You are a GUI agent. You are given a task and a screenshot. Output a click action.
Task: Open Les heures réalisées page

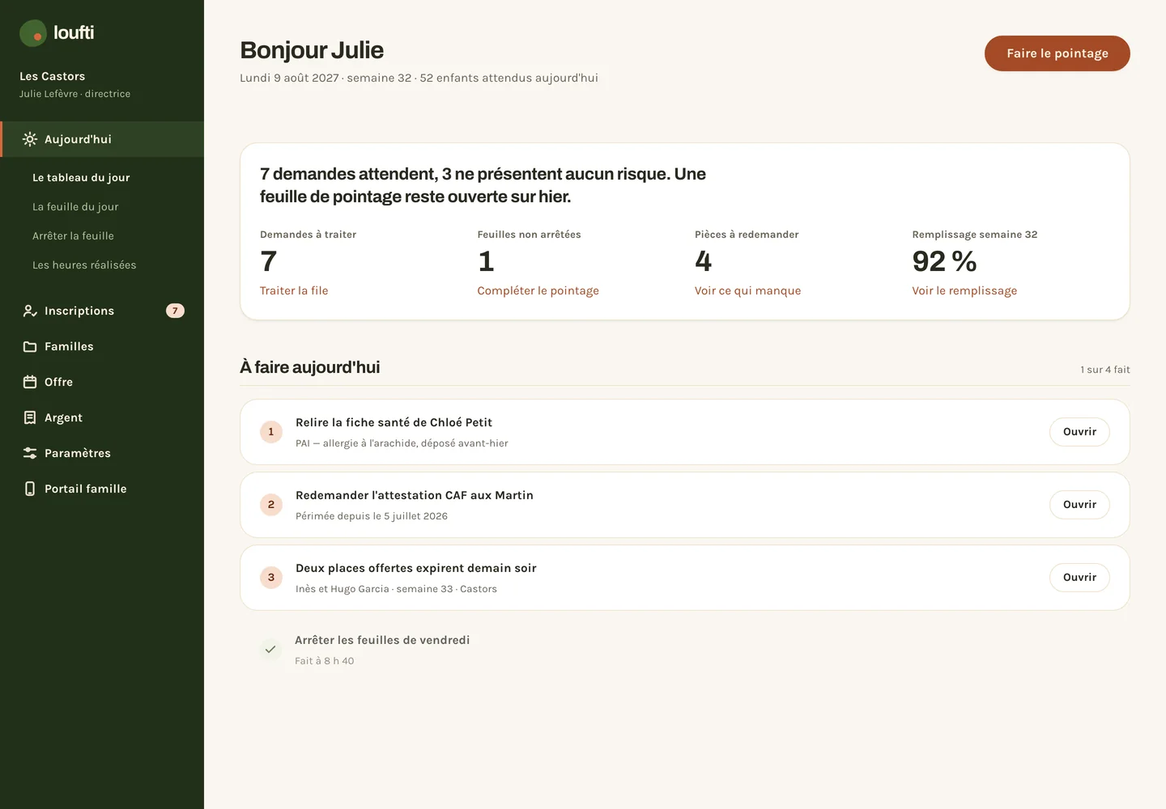click(84, 265)
